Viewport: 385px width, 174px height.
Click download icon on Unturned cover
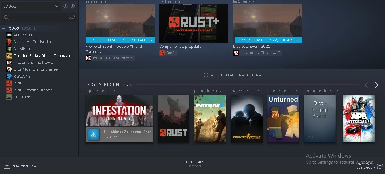[273, 136]
